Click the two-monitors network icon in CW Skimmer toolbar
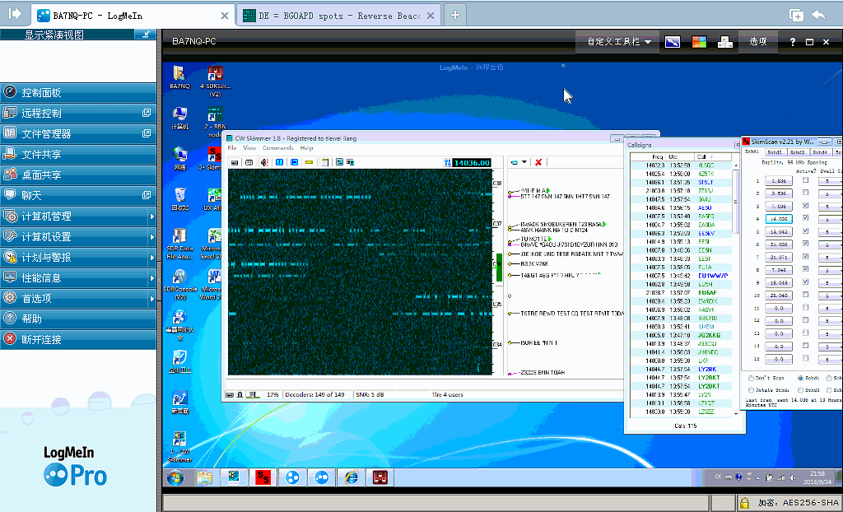This screenshot has width=843, height=512. (x=350, y=162)
